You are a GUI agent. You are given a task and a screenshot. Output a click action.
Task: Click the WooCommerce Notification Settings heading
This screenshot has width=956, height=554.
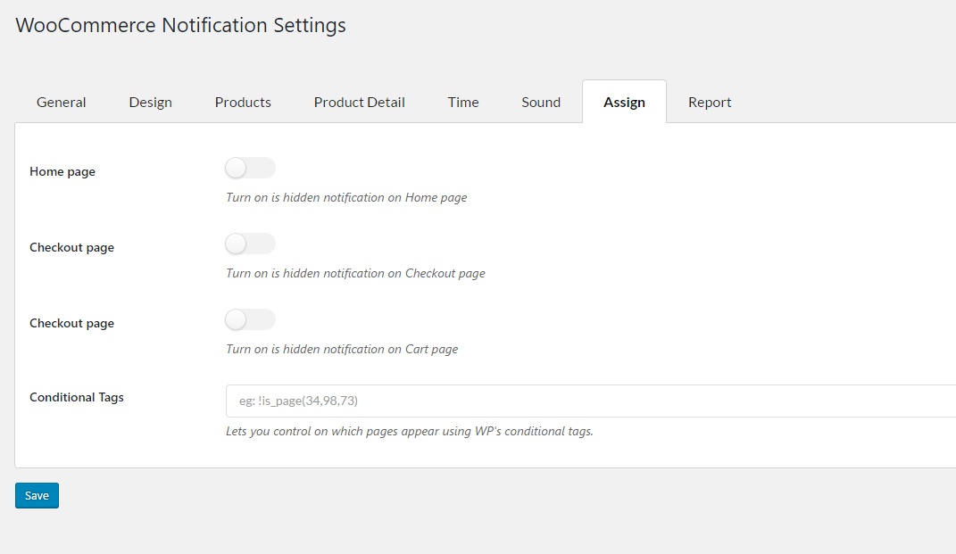tap(180, 25)
